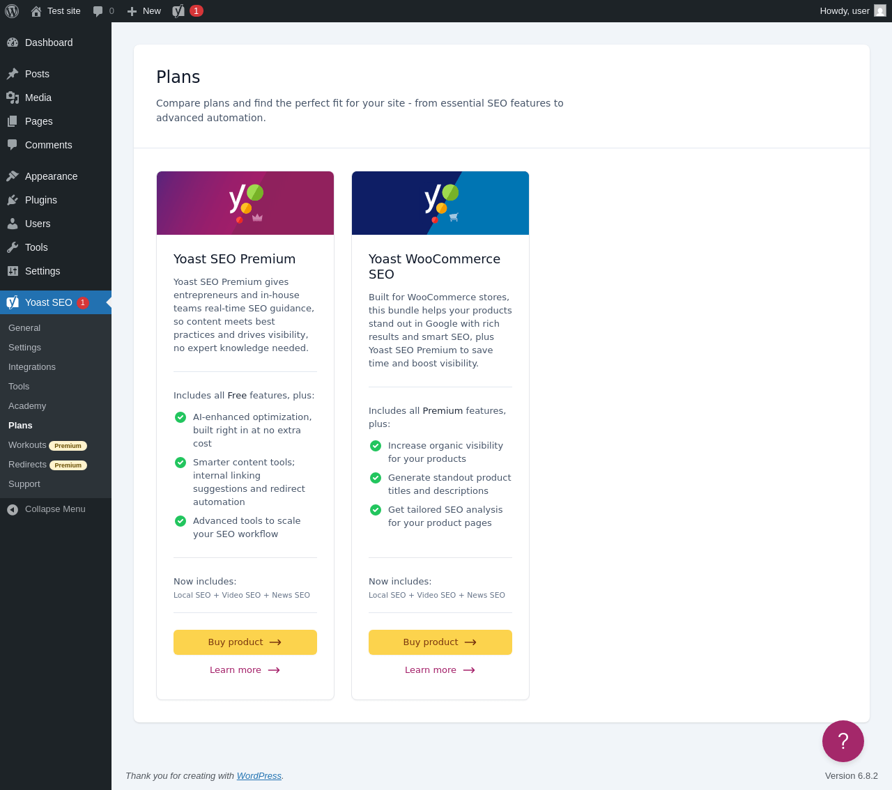Click the Test site name link
The width and height of the screenshot is (892, 790).
point(64,11)
